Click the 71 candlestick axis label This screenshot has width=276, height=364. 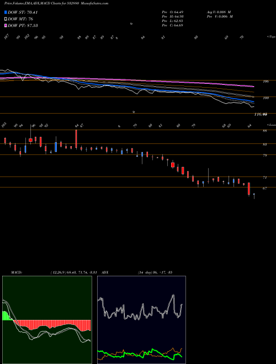click(x=265, y=178)
